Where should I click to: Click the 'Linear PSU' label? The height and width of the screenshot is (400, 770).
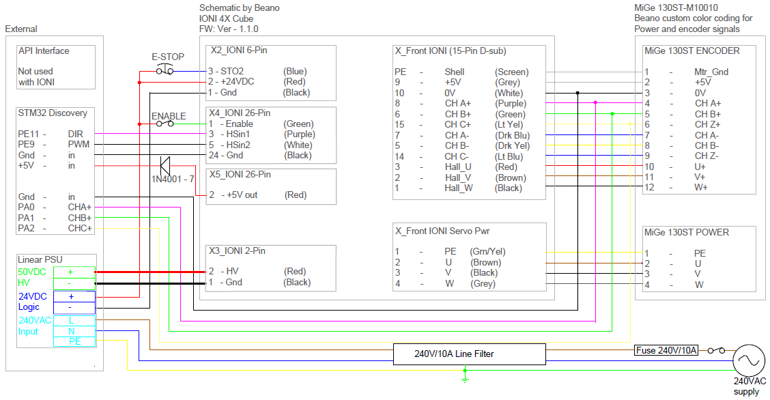pyautogui.click(x=40, y=259)
